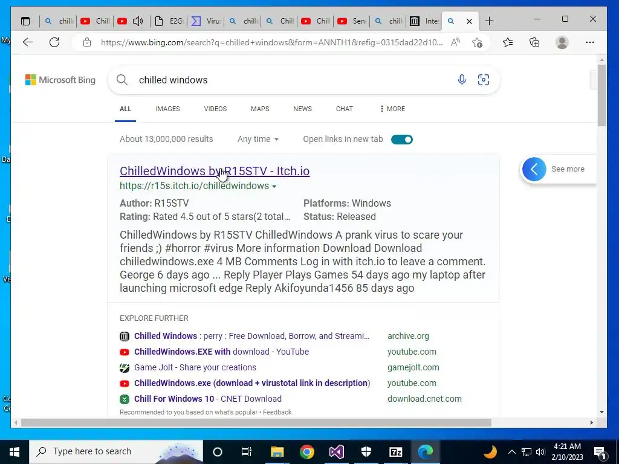This screenshot has width=619, height=464.
Task: Open the Collections icon
Action: point(534,42)
